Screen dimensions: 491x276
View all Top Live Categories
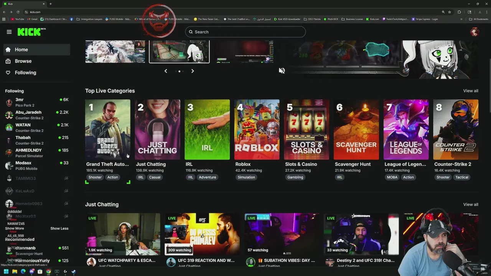pos(471,91)
